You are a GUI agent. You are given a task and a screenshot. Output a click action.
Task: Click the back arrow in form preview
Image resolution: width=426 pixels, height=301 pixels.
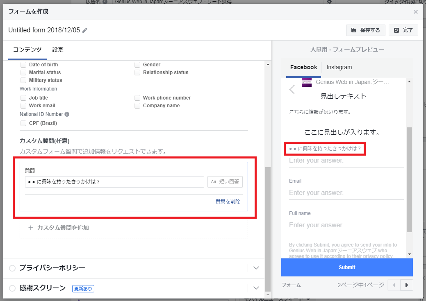(x=292, y=89)
